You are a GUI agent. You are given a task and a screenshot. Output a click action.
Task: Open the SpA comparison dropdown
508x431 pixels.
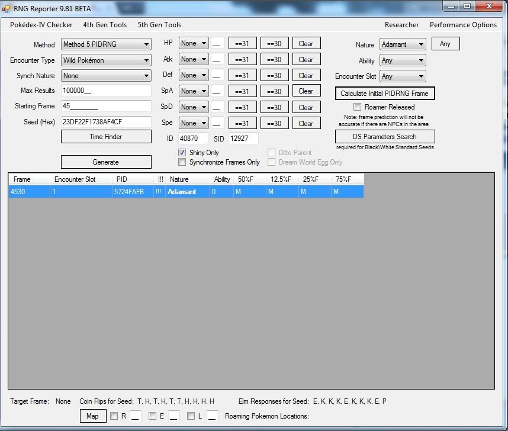[194, 91]
